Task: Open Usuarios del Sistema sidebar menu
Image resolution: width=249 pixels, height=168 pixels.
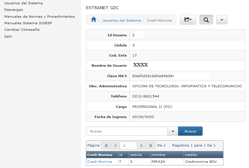Action: click(24, 3)
